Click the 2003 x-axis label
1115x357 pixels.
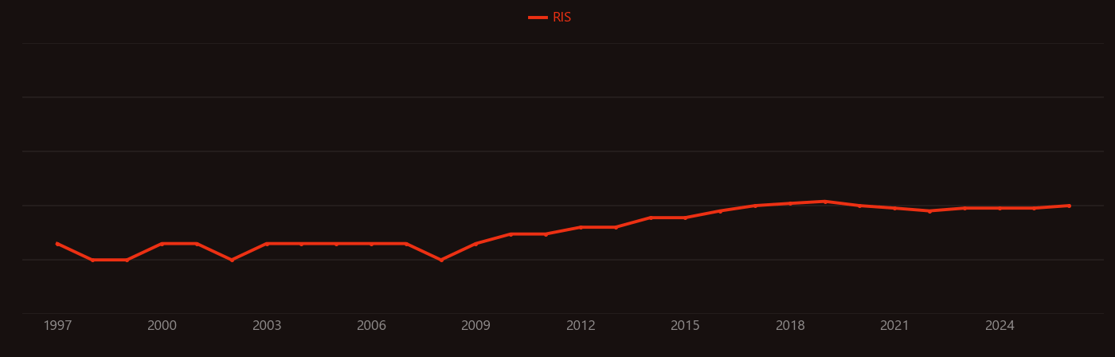point(267,326)
